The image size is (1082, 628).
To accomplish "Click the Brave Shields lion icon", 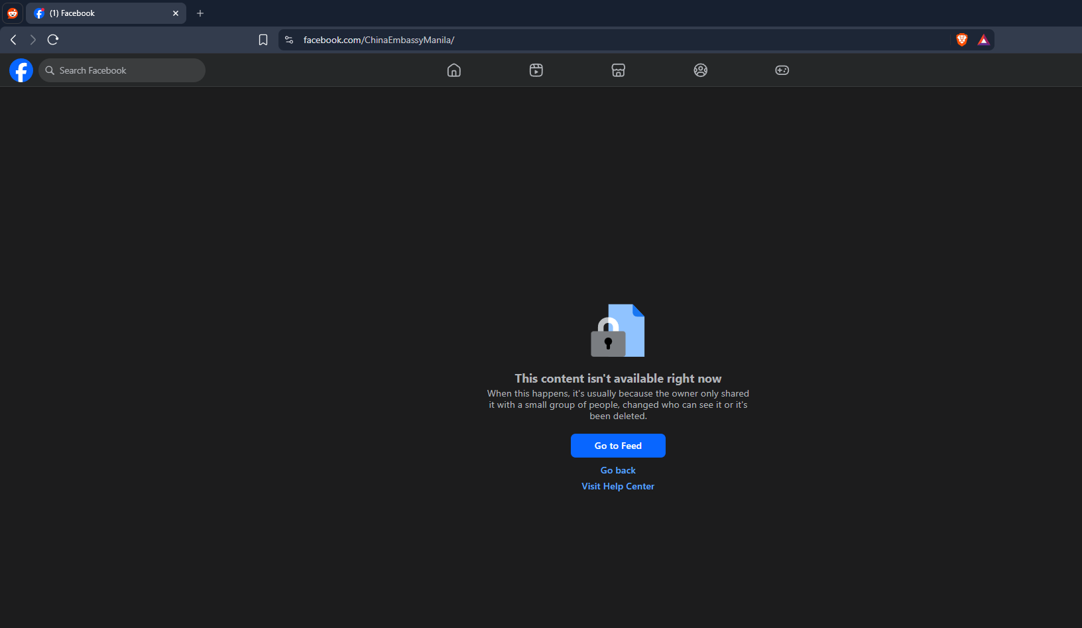I will [x=962, y=40].
